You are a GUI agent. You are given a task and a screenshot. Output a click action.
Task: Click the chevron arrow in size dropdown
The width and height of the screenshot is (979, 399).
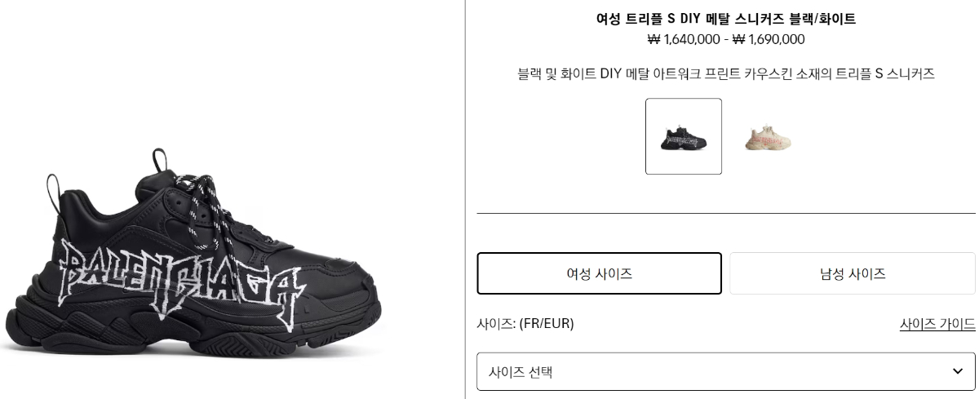click(958, 372)
